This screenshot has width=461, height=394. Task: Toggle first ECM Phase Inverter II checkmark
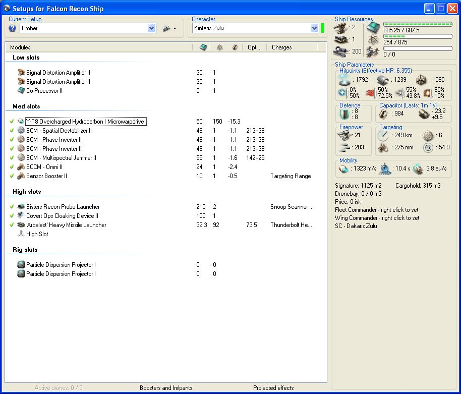coord(12,139)
